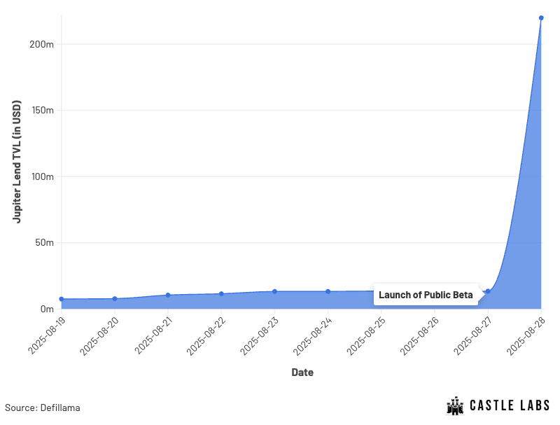This screenshot has width=560, height=425.
Task: Click the Date axis title
Action: [302, 372]
